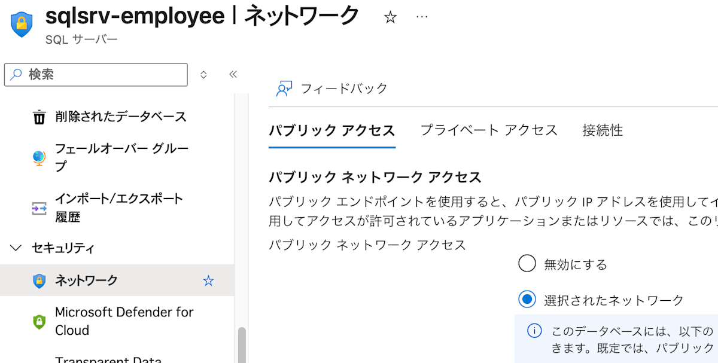
Task: Click the arrows icon for インポート/エクスポート履歴
Action: click(x=39, y=208)
